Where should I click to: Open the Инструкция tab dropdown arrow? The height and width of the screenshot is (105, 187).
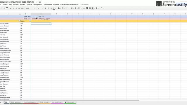pos(75,102)
